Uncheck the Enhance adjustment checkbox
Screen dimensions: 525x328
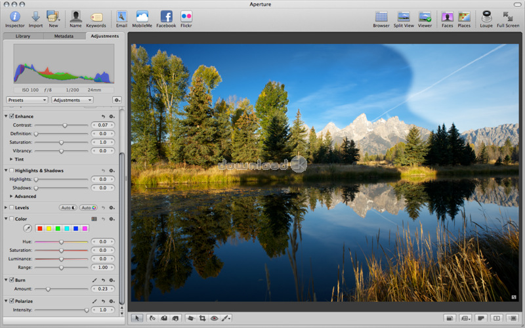pyautogui.click(x=12, y=116)
